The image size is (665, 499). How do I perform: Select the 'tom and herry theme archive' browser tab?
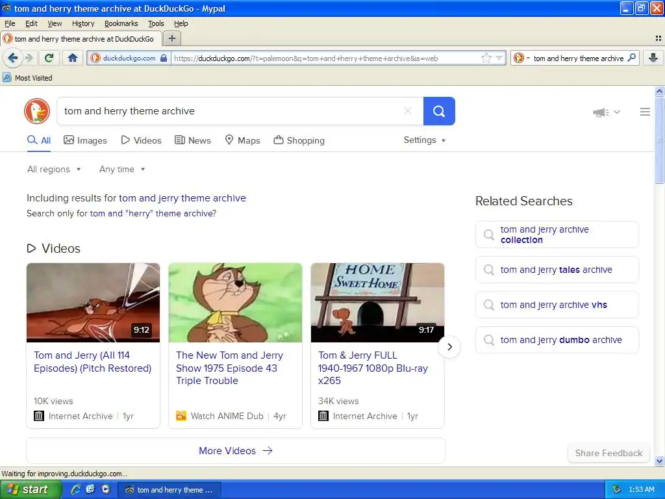(x=81, y=38)
